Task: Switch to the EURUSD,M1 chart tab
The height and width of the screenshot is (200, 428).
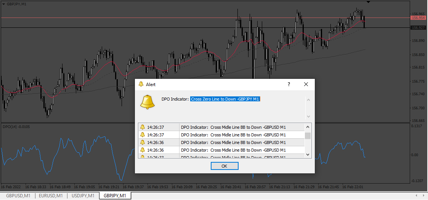Action: click(51, 196)
